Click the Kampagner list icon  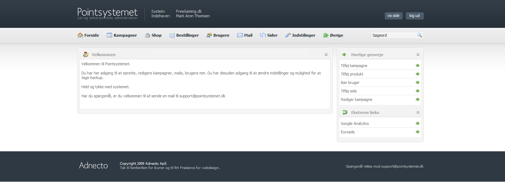pyautogui.click(x=110, y=35)
